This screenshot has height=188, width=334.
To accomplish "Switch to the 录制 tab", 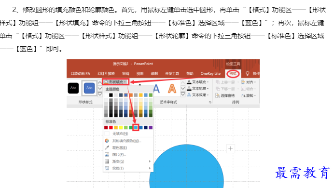I will point(154,74).
